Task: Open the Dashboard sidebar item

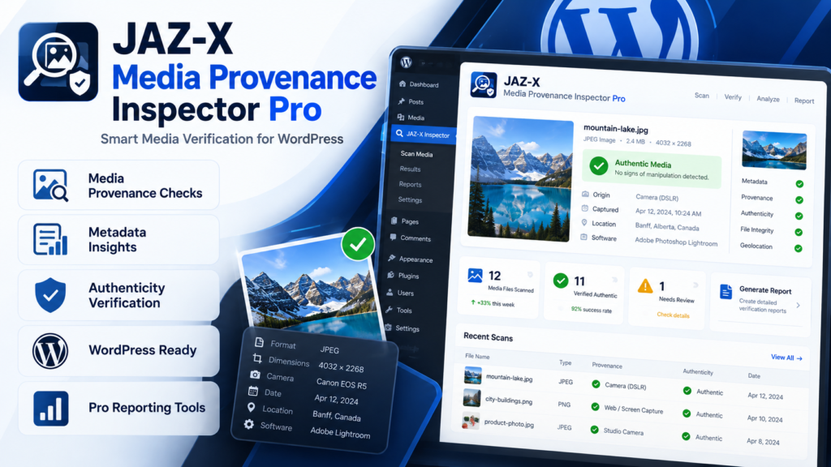Action: [419, 84]
